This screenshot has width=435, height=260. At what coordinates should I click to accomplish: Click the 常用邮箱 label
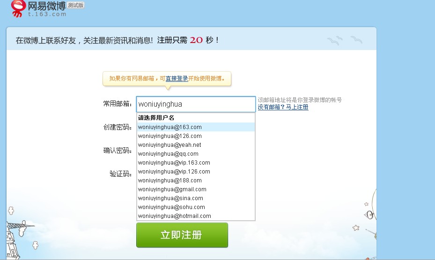tap(118, 104)
